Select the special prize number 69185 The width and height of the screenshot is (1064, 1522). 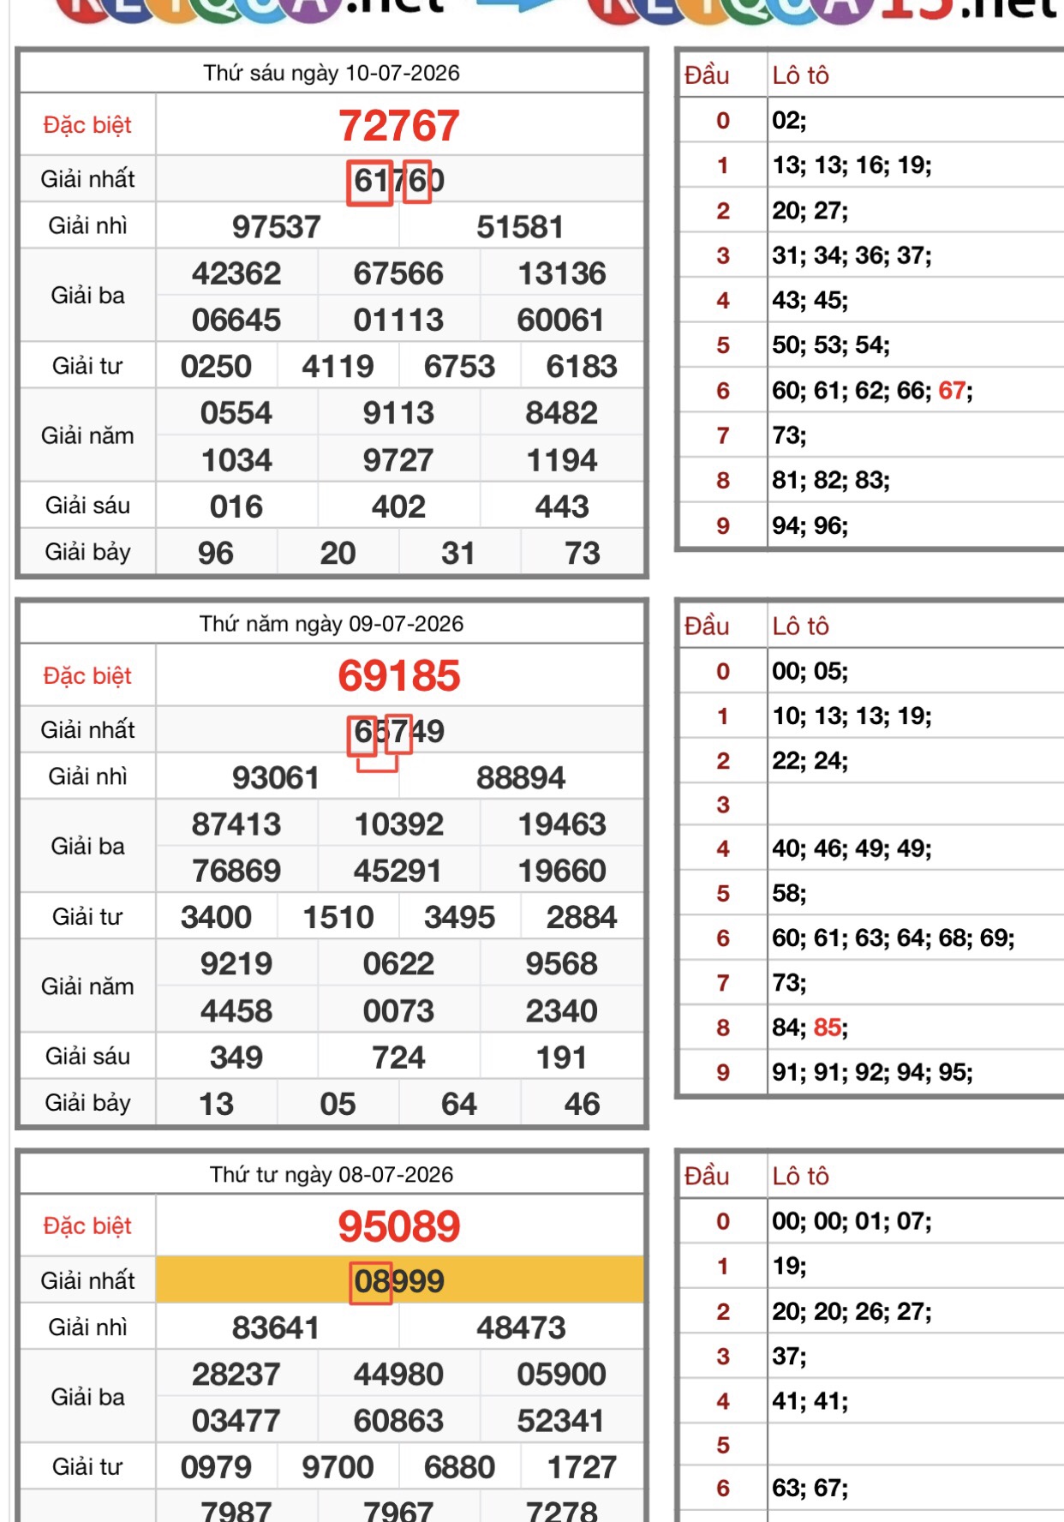399,676
